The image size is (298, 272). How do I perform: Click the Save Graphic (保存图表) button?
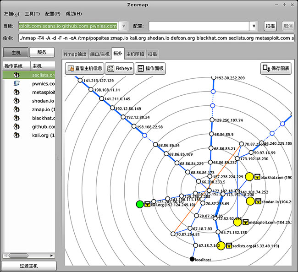click(276, 68)
